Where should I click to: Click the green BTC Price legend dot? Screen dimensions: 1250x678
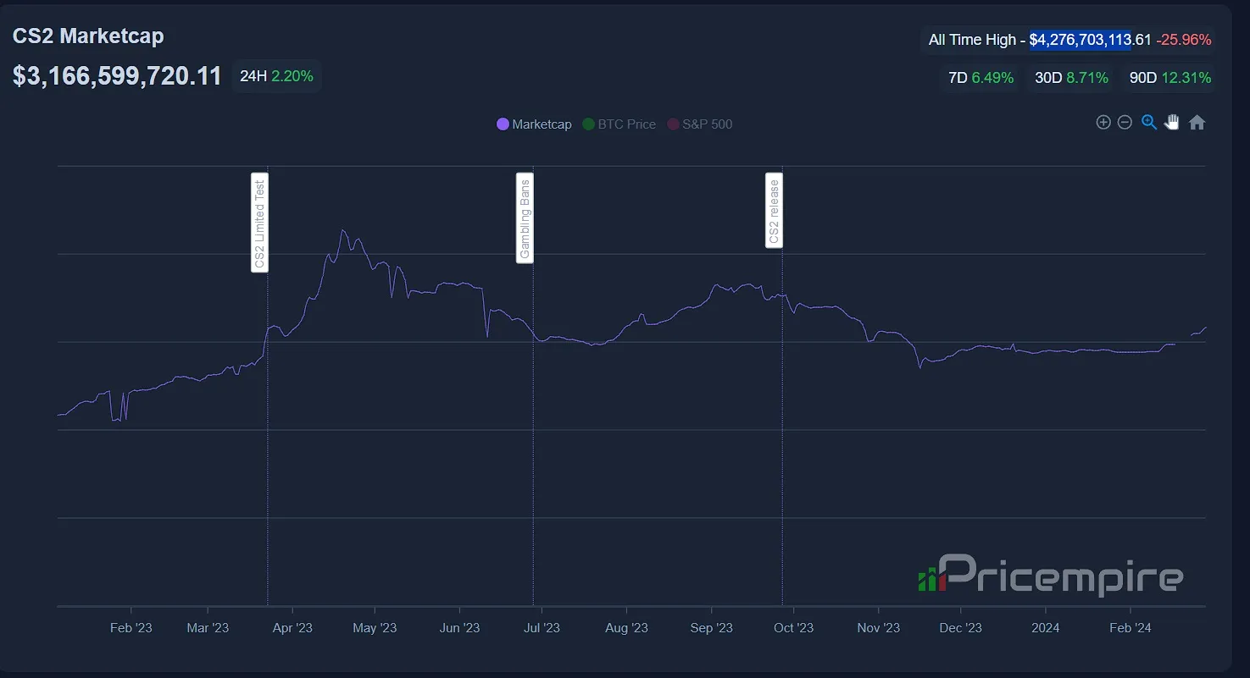point(589,124)
